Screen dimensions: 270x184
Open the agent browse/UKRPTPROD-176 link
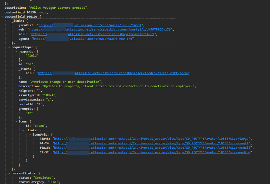(x=82, y=39)
